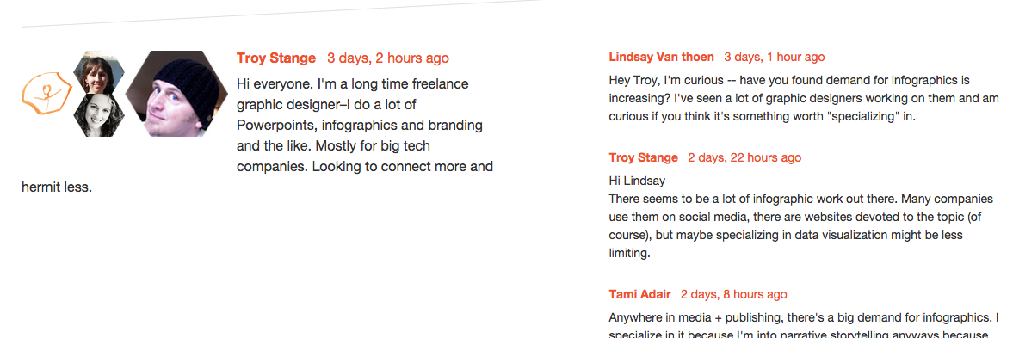Visit Lindsay Van thoen's profile link

pyautogui.click(x=662, y=57)
